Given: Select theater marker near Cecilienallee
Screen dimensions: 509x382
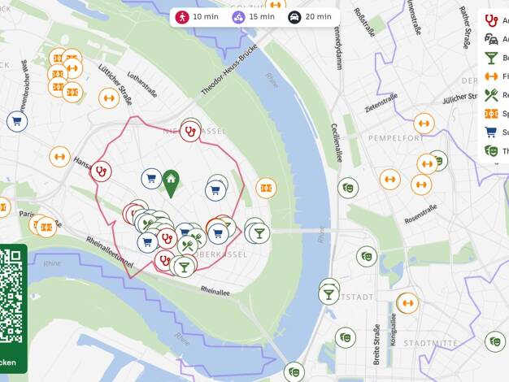Looking at the screenshot, I should click(x=348, y=188).
